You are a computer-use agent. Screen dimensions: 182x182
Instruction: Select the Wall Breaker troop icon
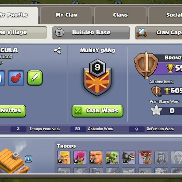129,158
